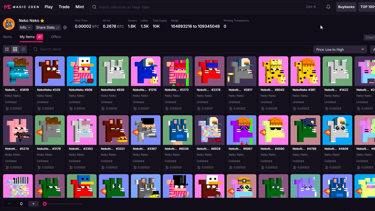This screenshot has height=211, width=375.
Task: Click the Floor Price value 0.00002 BTC
Action: tap(87, 27)
